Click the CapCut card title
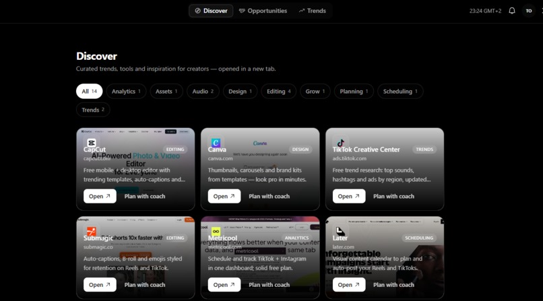The width and height of the screenshot is (543, 301). point(94,149)
